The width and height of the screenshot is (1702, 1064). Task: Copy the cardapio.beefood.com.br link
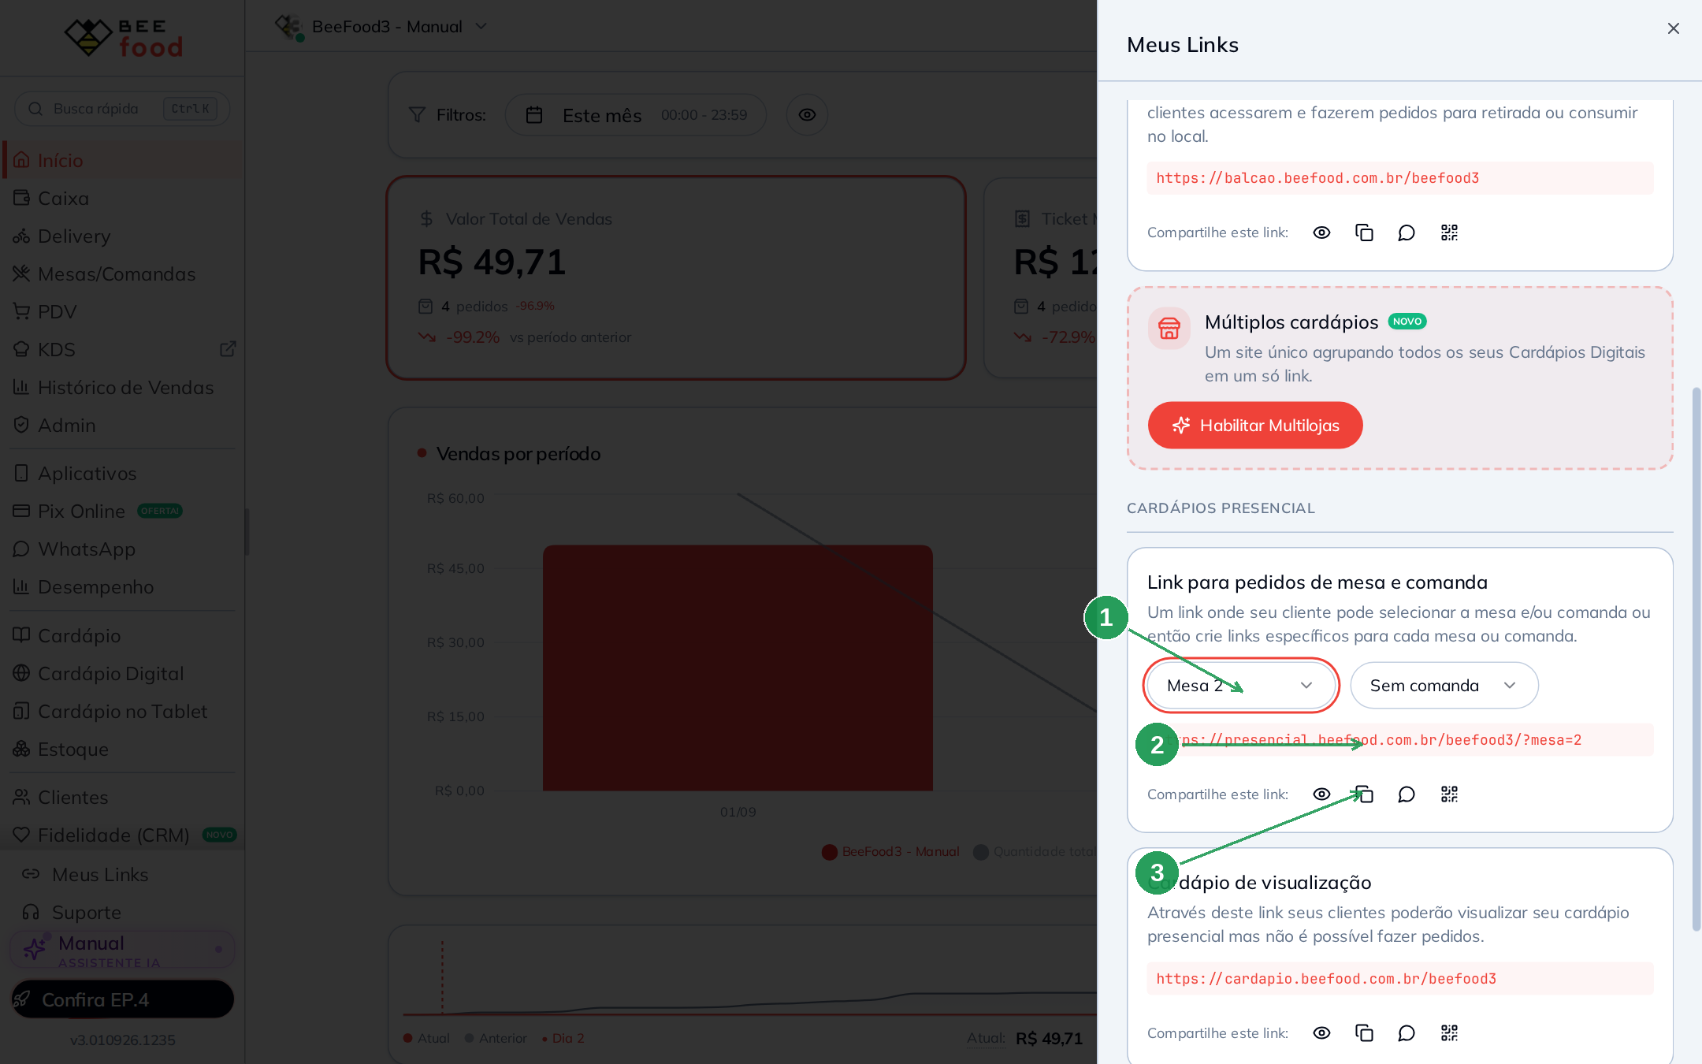pos(1364,1033)
